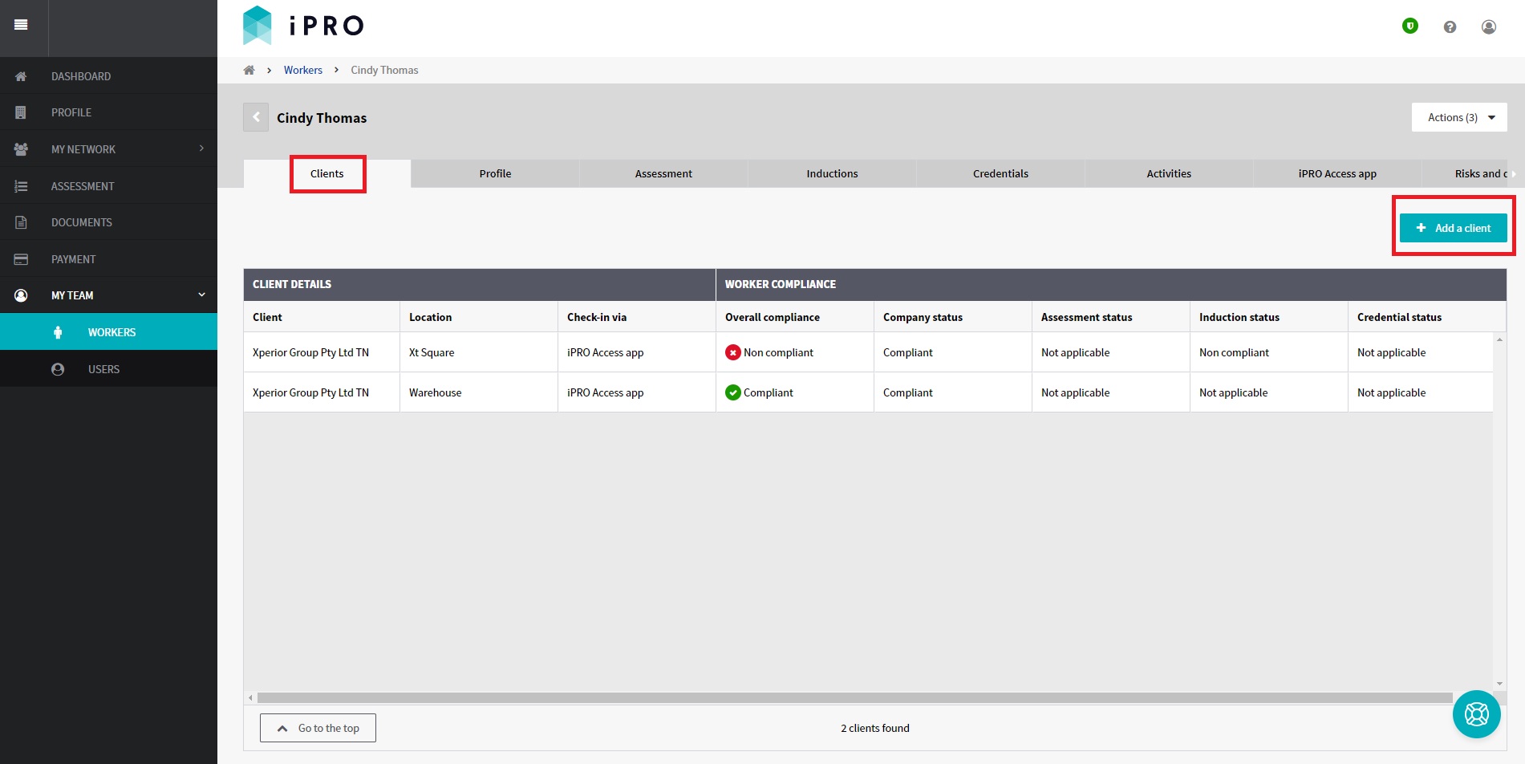Click the table scroll-down arrow

(x=1499, y=684)
